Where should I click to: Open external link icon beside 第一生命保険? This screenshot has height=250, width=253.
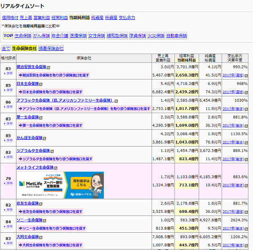pos(41,118)
